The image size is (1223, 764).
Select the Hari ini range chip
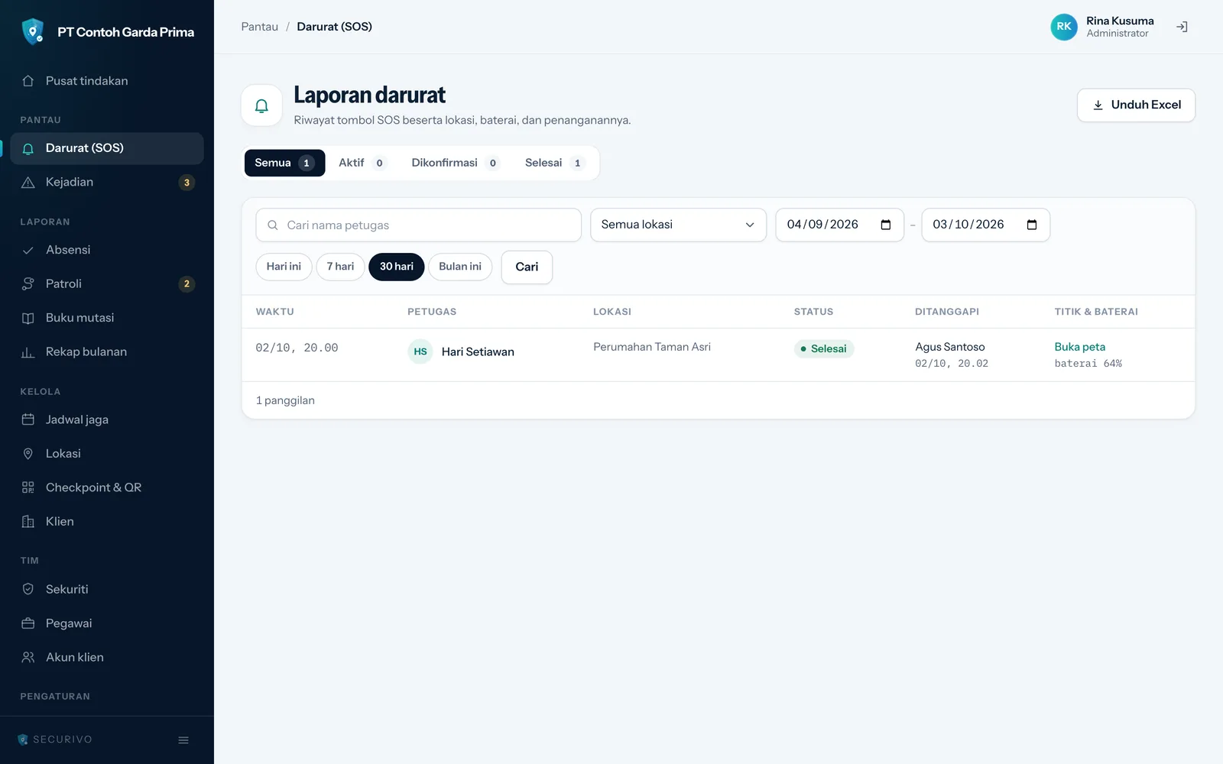click(x=284, y=267)
